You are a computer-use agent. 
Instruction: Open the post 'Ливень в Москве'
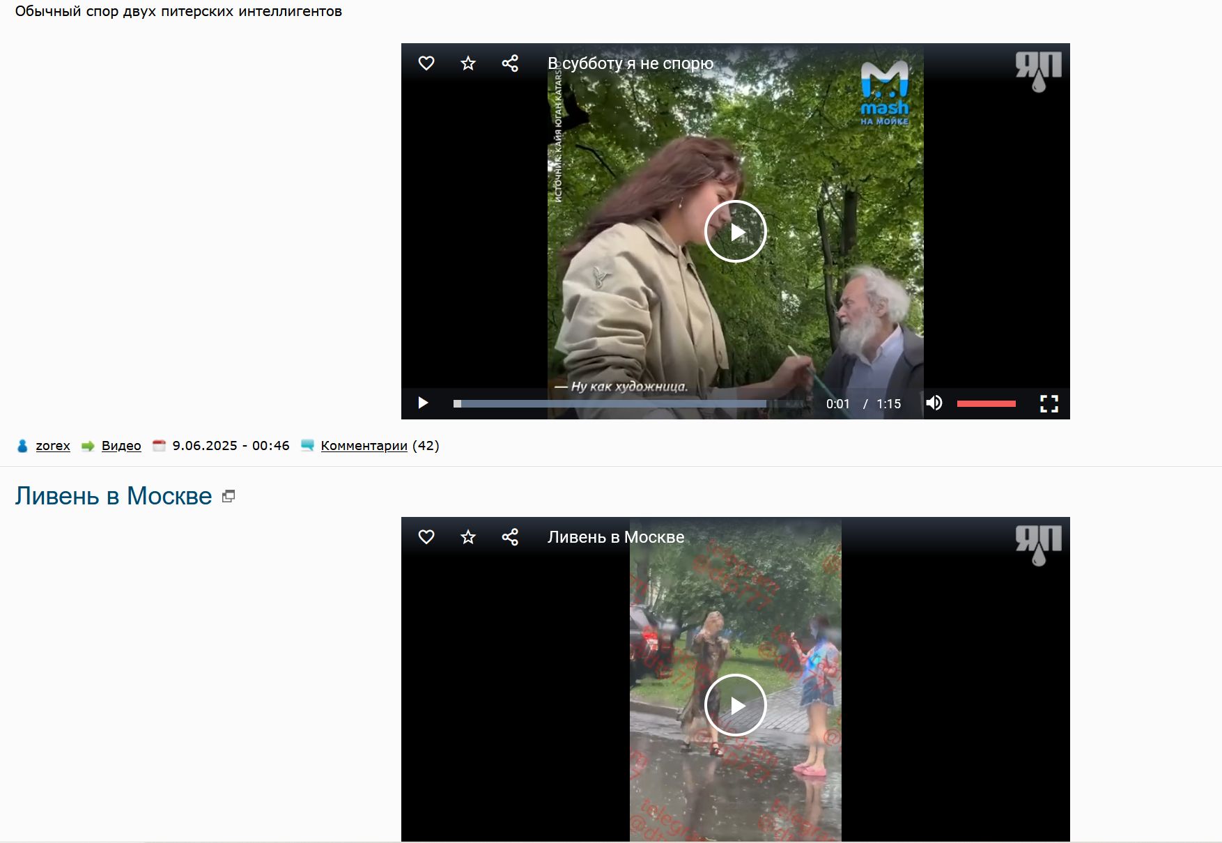pyautogui.click(x=114, y=496)
